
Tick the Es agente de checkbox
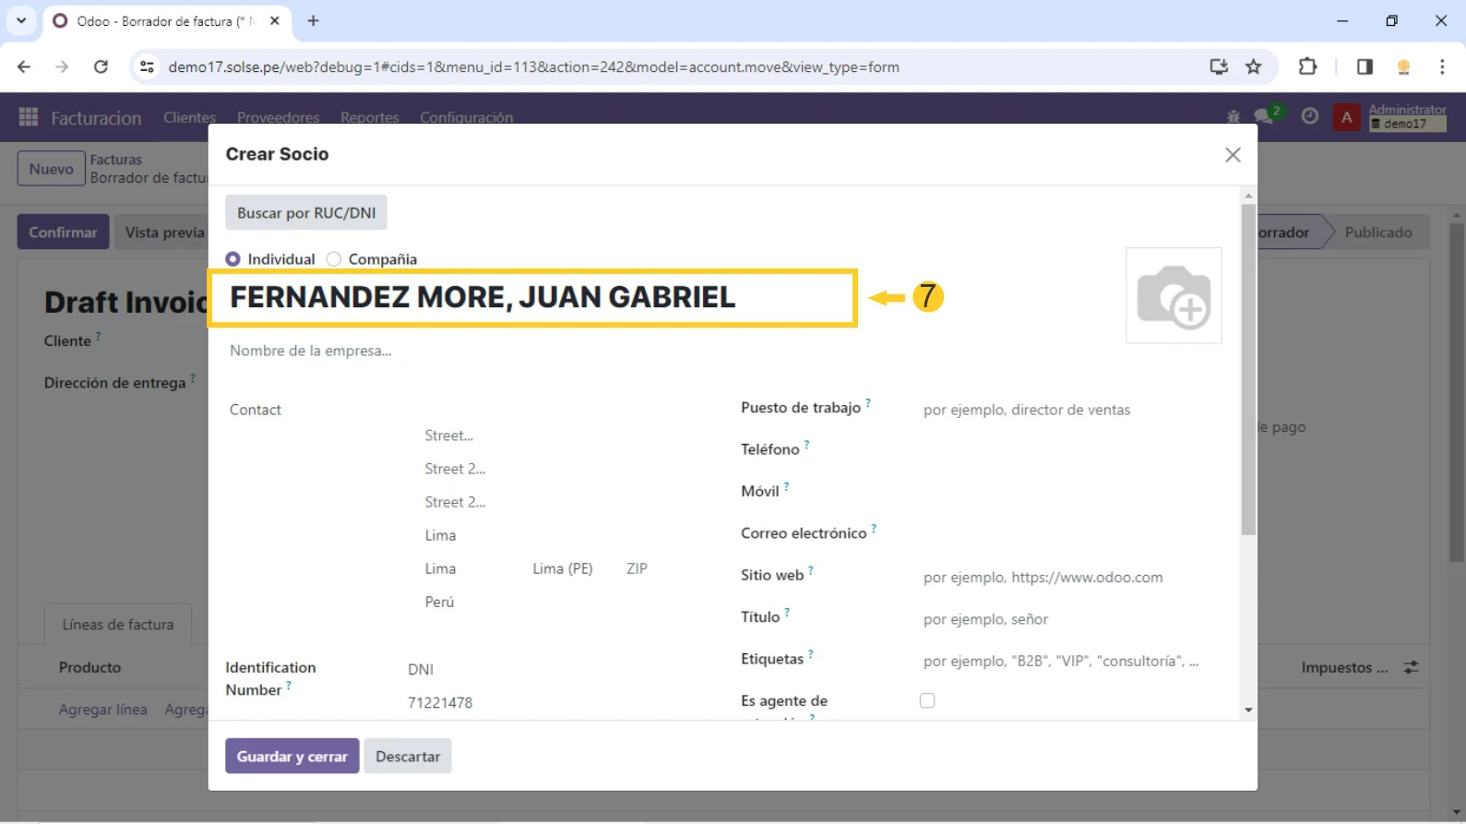click(x=927, y=700)
